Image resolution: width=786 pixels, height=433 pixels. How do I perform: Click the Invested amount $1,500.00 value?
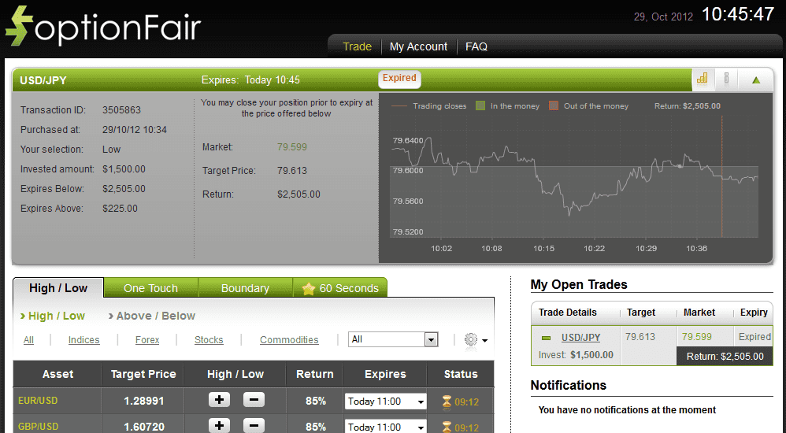click(124, 169)
